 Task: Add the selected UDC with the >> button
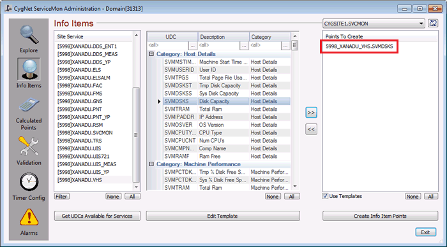311,113
